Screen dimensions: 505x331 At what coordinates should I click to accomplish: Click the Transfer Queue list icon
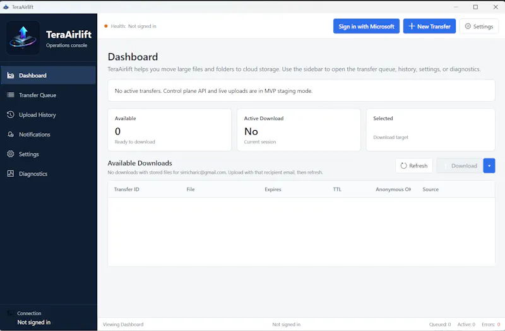(11, 95)
